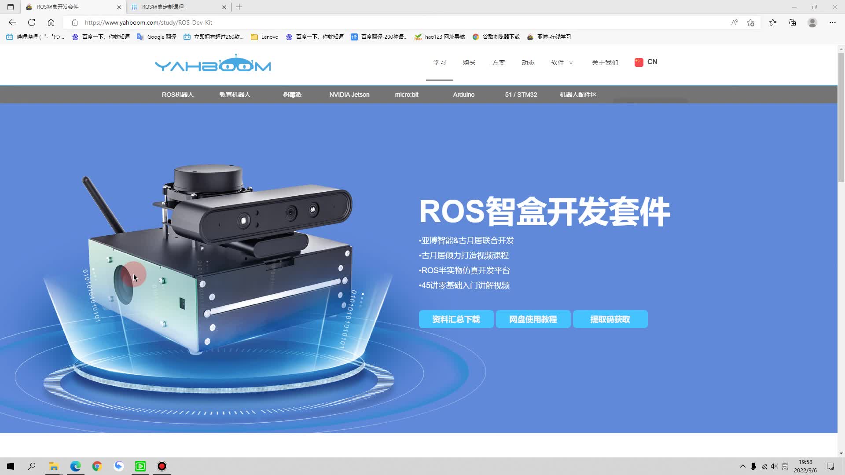The image size is (845, 475).
Task: Open the 动态 navigation item
Action: click(x=528, y=62)
